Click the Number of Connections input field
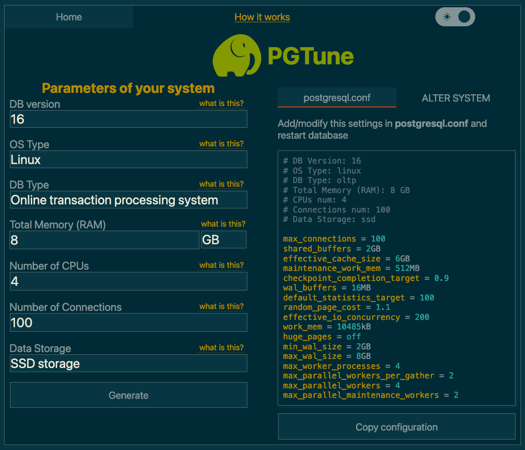Viewport: 525px width, 450px height. (x=128, y=322)
